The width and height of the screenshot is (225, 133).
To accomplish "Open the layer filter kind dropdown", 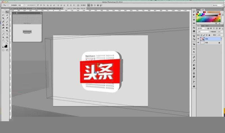I will click(x=202, y=29).
